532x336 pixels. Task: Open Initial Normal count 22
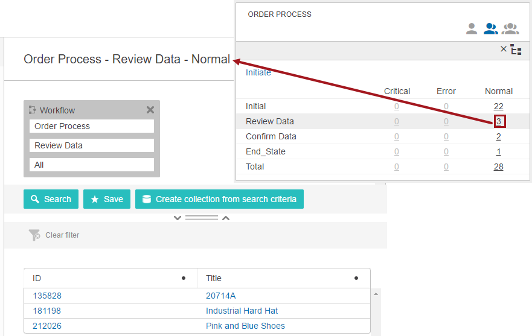(498, 106)
